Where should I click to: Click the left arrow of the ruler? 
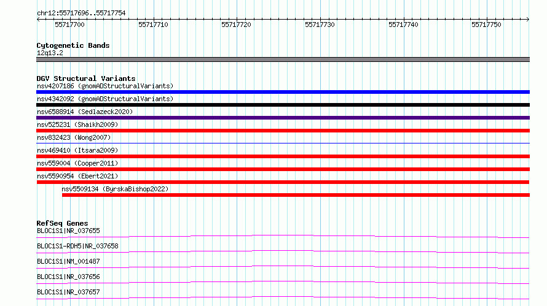(x=38, y=19)
